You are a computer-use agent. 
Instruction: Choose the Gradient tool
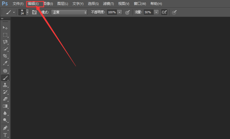point(5,106)
